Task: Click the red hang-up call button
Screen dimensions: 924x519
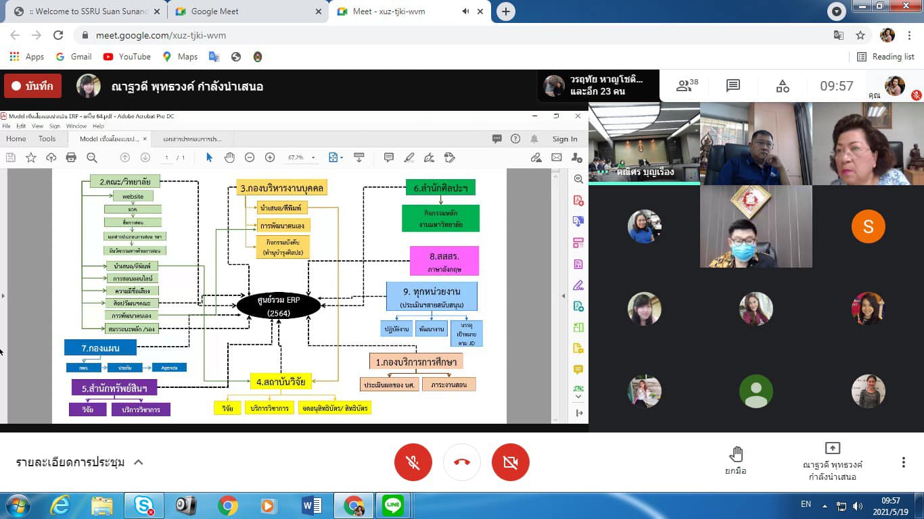Action: coord(462,462)
